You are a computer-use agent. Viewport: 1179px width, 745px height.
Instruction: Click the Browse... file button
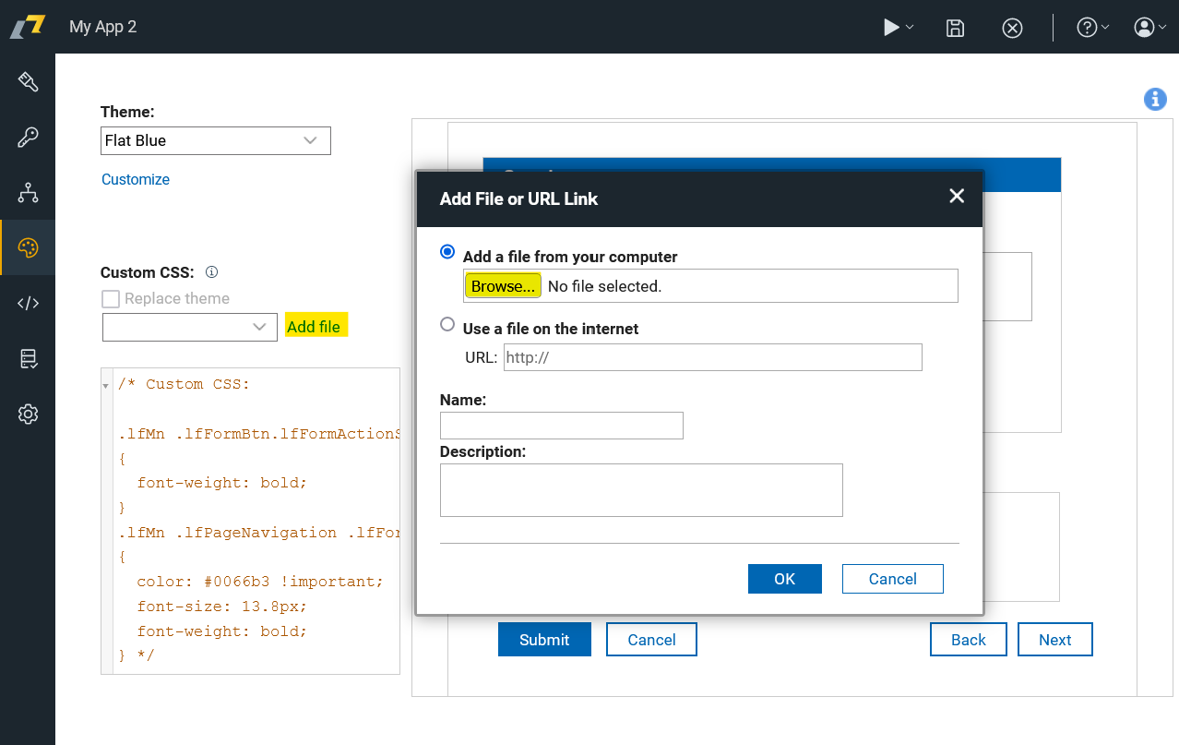[503, 286]
